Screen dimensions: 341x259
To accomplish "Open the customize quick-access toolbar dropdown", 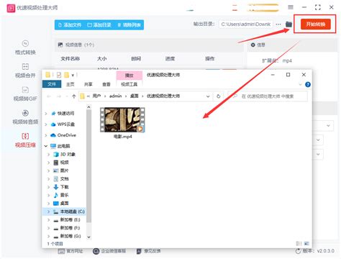I will 73,76.
